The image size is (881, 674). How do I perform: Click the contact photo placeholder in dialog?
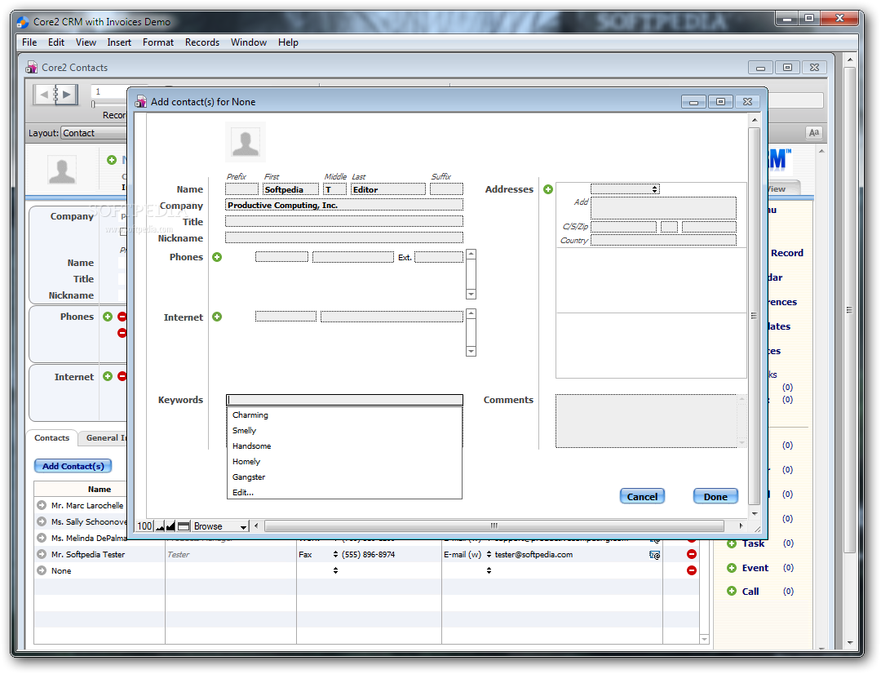246,142
